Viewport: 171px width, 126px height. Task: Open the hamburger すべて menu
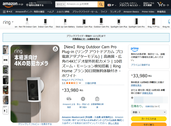[8, 12]
